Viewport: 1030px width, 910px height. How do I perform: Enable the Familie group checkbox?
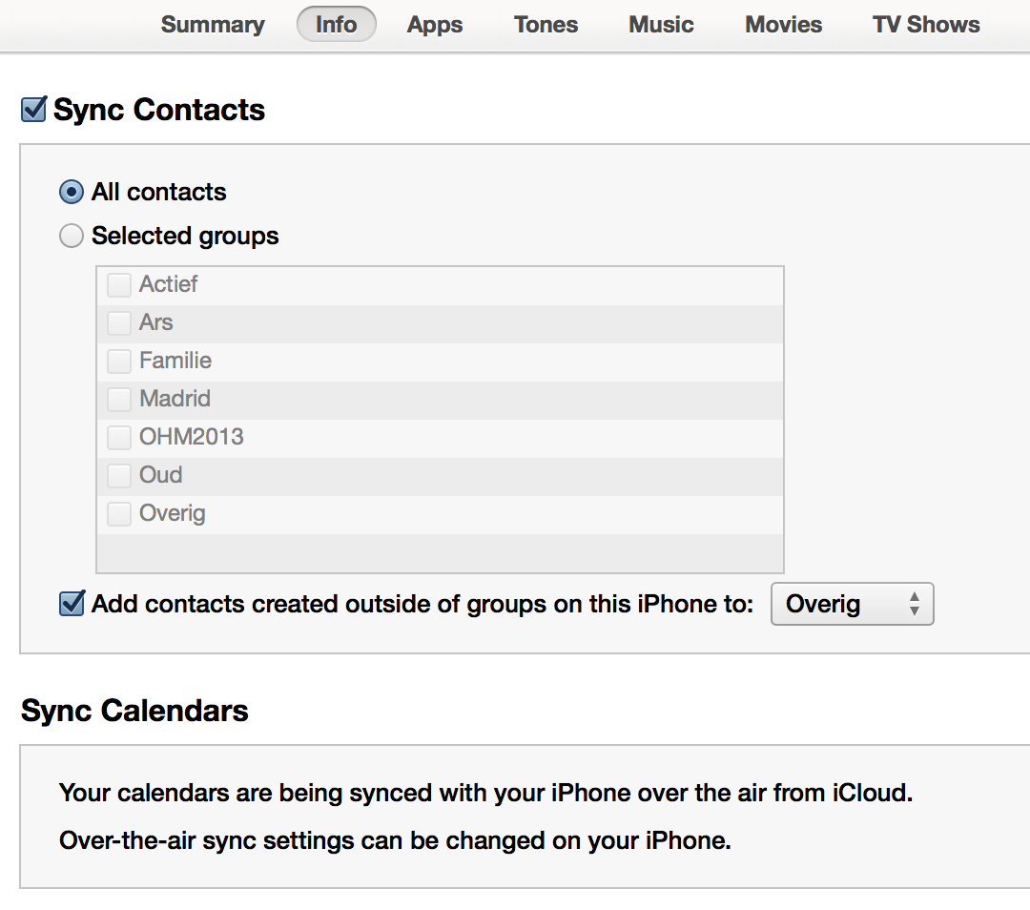119,361
